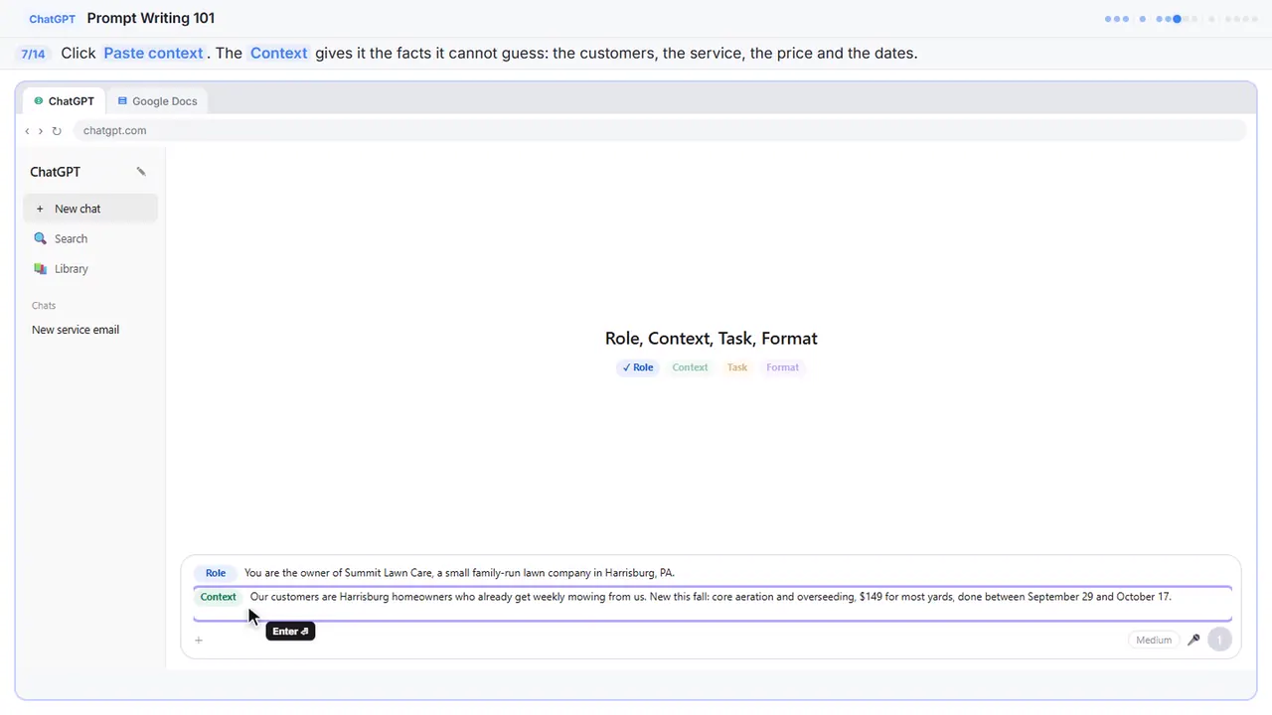Screen dimensions: 1272x715
Task: Start a New chat from the sidebar
Action: point(90,209)
